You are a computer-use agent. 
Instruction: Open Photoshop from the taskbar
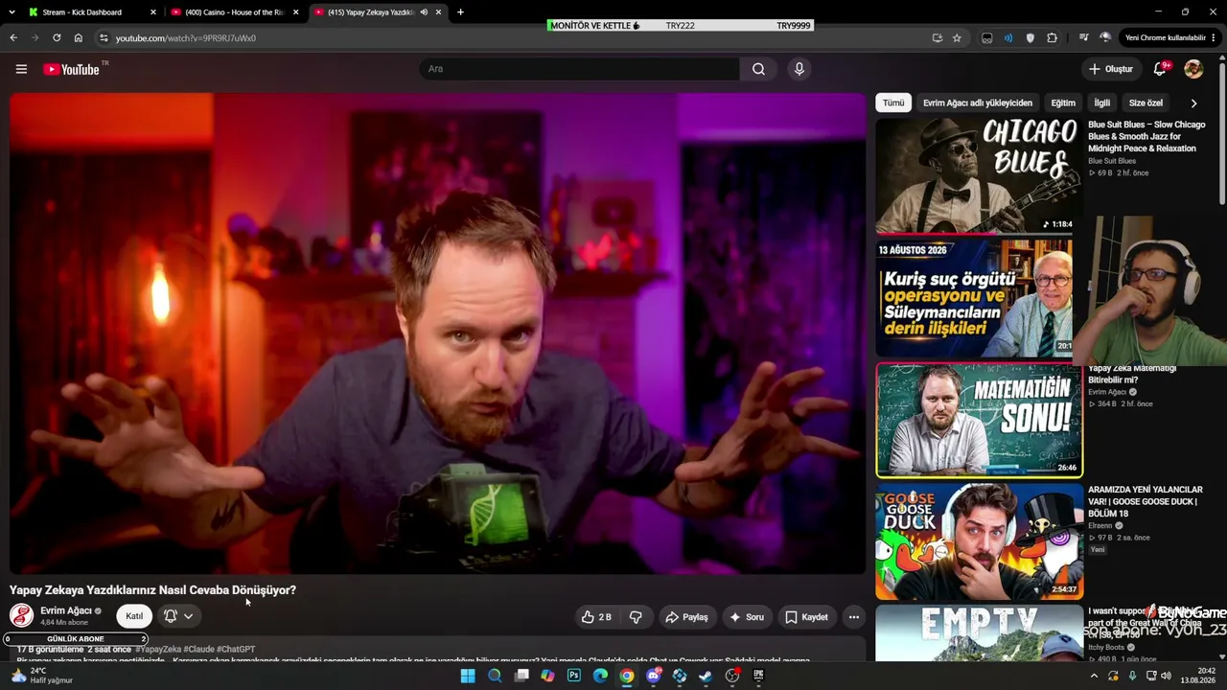[574, 676]
